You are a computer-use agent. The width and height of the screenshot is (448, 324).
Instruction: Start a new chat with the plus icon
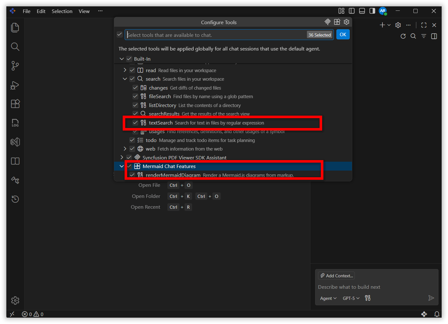click(x=382, y=25)
